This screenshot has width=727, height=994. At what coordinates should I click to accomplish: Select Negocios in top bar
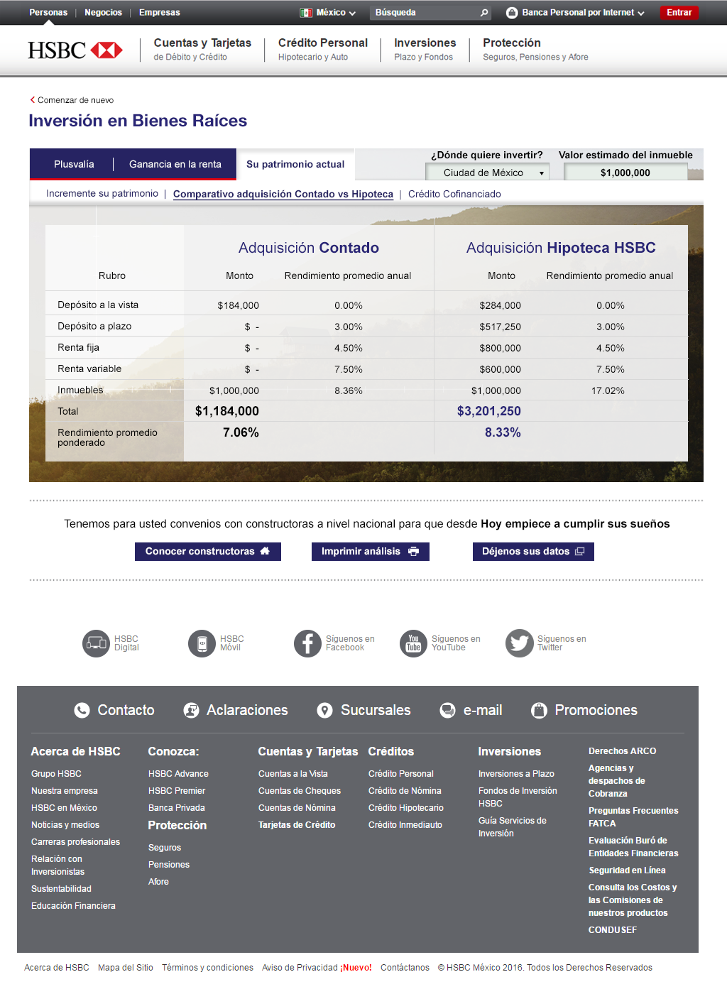[x=103, y=13]
